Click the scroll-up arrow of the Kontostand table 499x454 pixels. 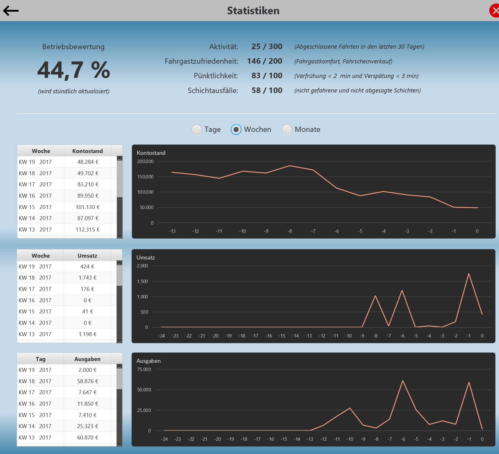pyautogui.click(x=120, y=158)
